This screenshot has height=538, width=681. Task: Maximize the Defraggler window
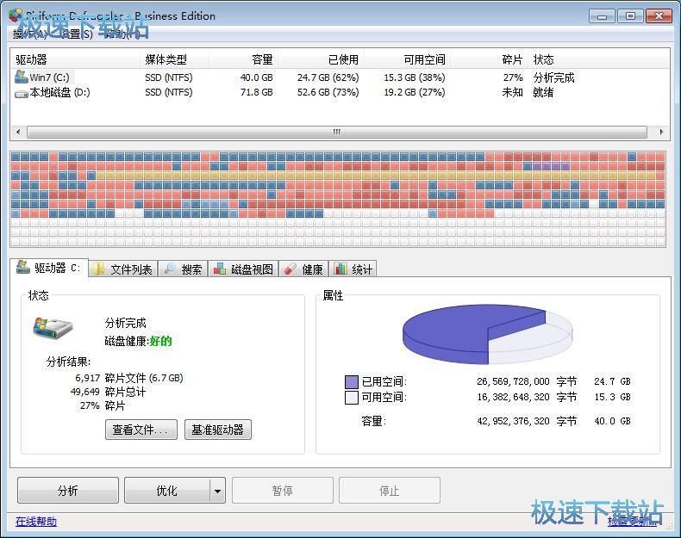coord(630,16)
